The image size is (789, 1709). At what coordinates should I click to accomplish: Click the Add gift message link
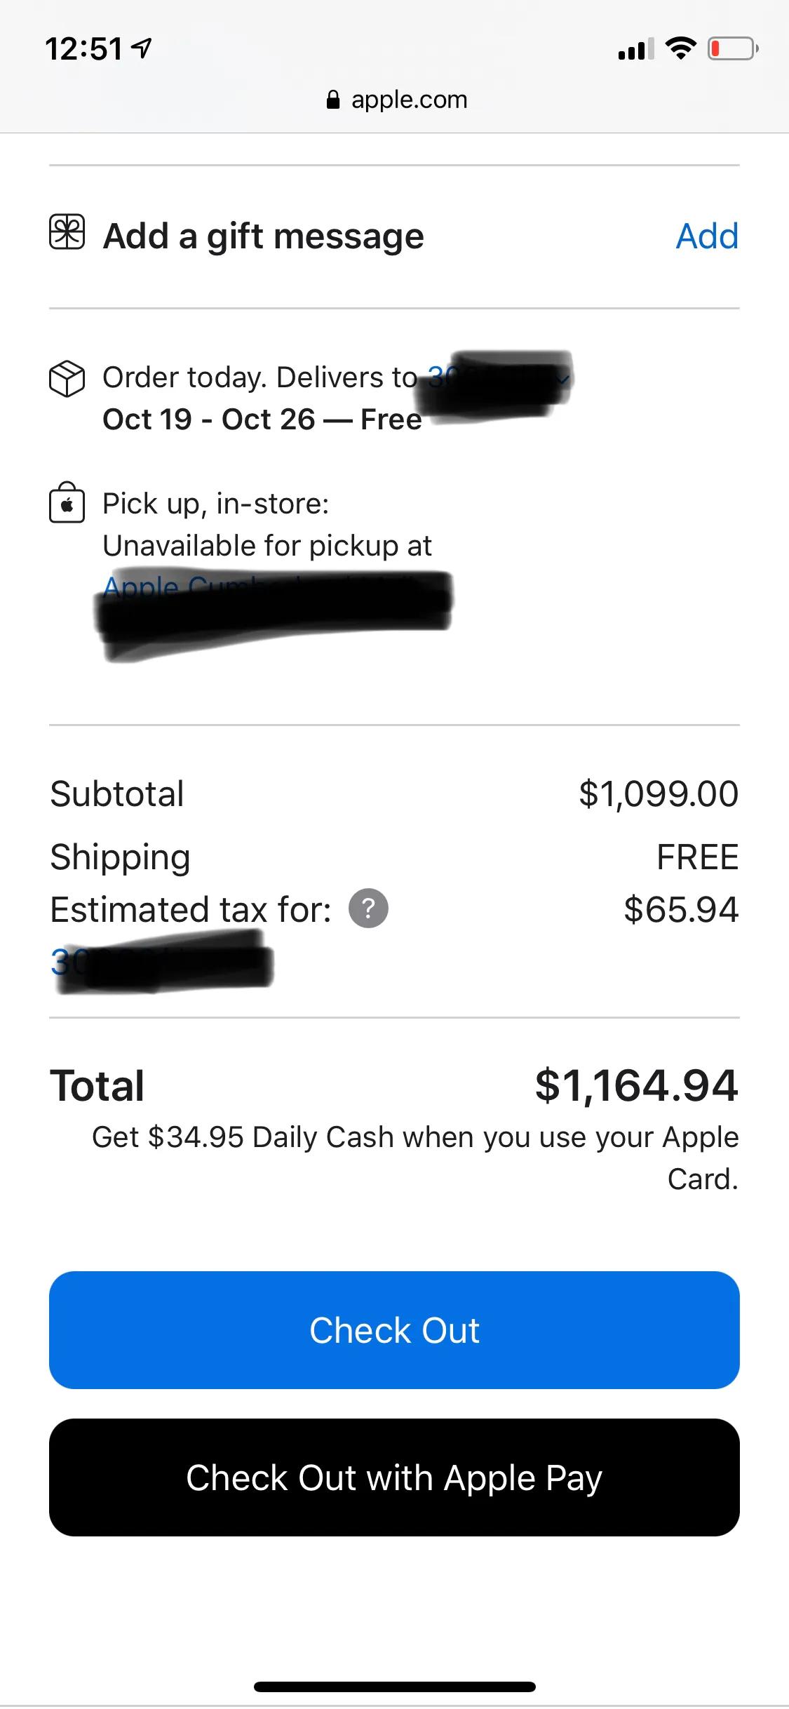point(707,236)
